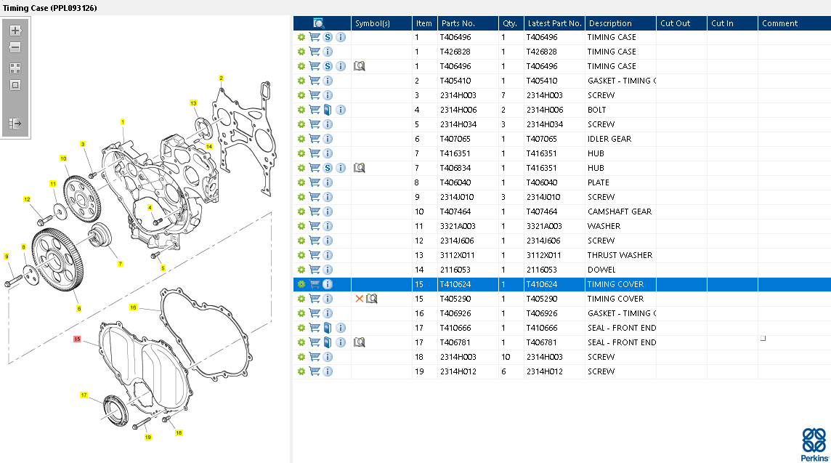Click cart icon in 2314H006 BOLT row
Screen dimensions: 831x463
tap(315, 110)
